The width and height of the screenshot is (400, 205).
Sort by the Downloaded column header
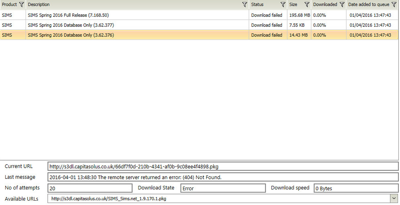pos(325,4)
